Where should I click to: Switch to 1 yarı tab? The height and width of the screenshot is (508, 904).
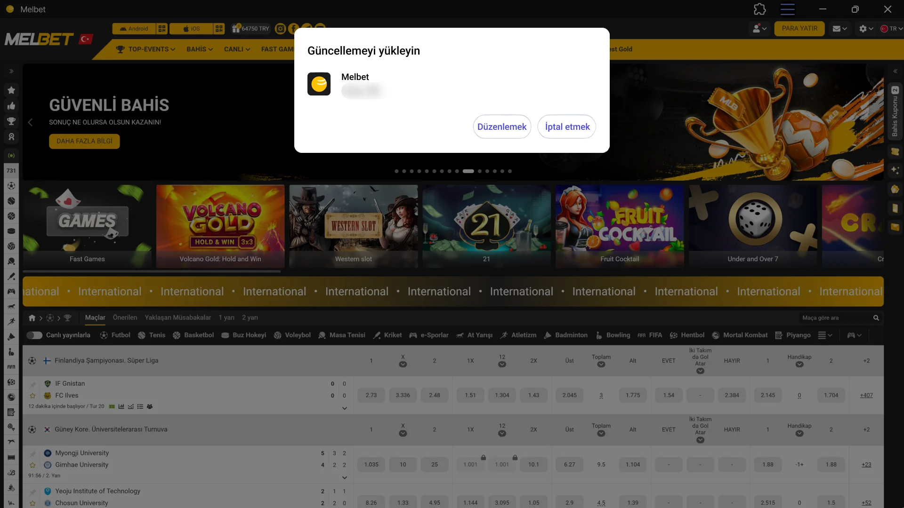[226, 318]
